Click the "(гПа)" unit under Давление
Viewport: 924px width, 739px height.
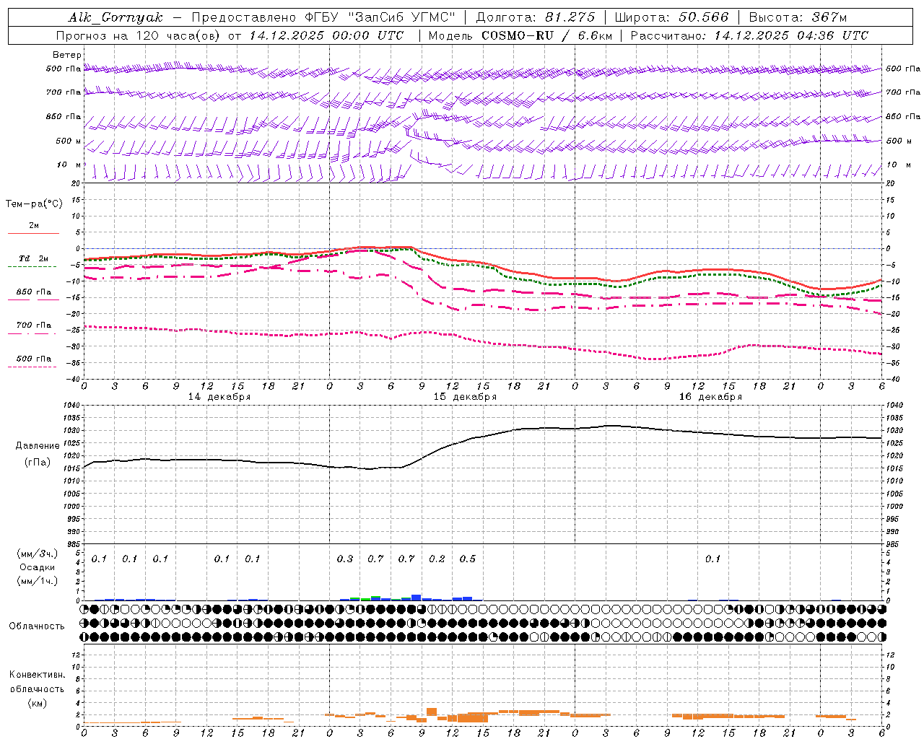click(38, 463)
